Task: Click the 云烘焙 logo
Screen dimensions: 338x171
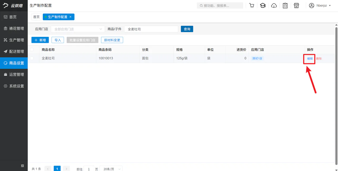Action: coord(13,6)
